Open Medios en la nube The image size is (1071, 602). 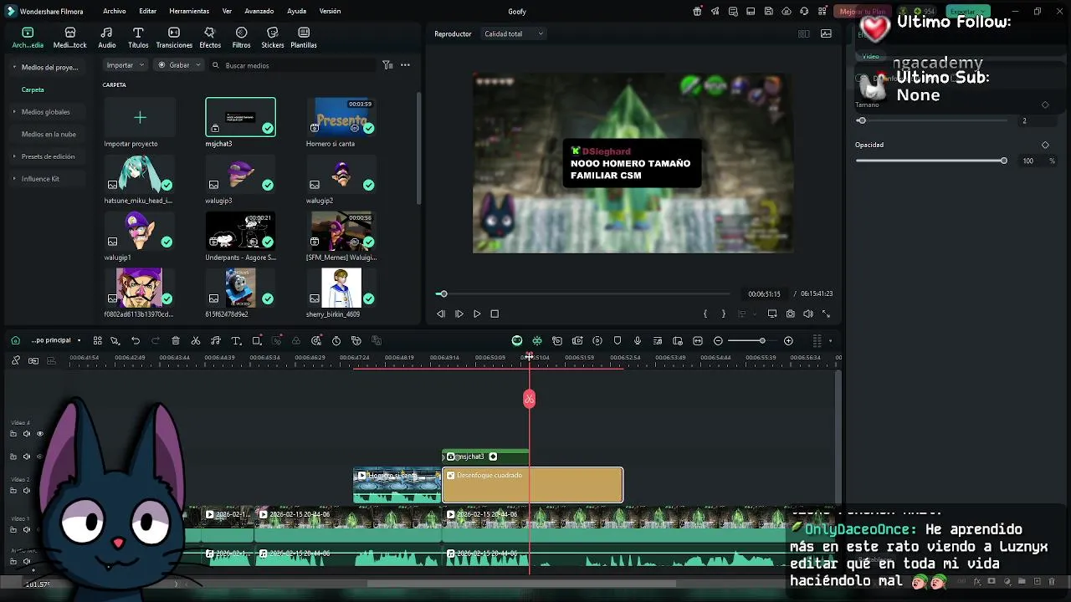point(49,134)
